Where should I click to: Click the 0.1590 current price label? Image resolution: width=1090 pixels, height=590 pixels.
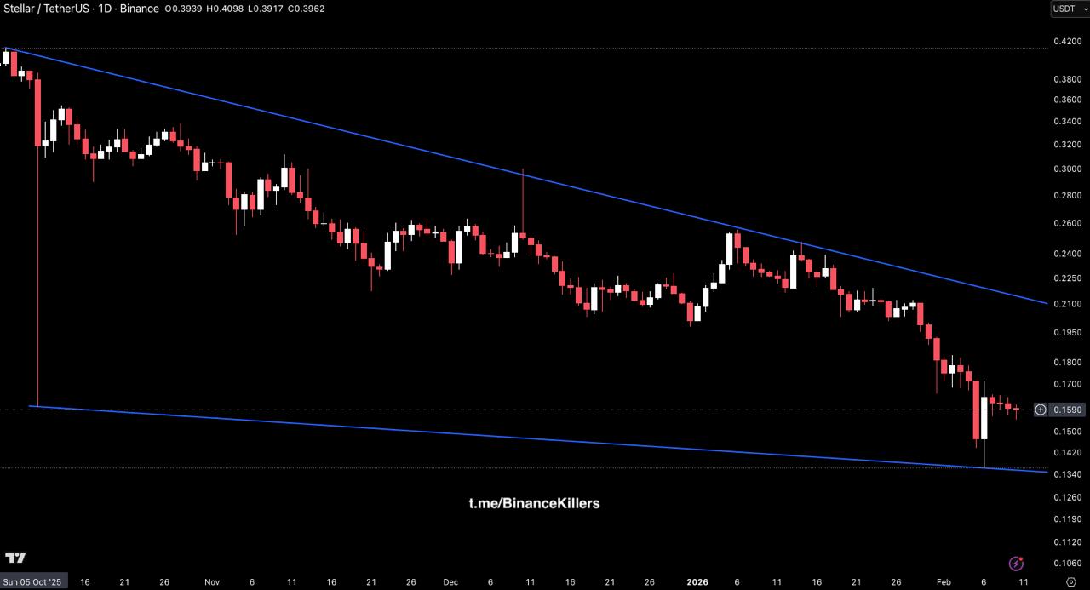1068,410
